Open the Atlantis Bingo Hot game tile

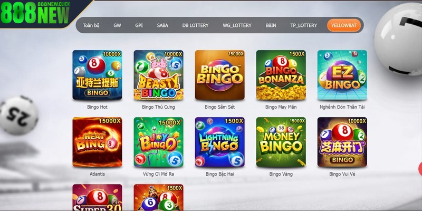point(97,75)
